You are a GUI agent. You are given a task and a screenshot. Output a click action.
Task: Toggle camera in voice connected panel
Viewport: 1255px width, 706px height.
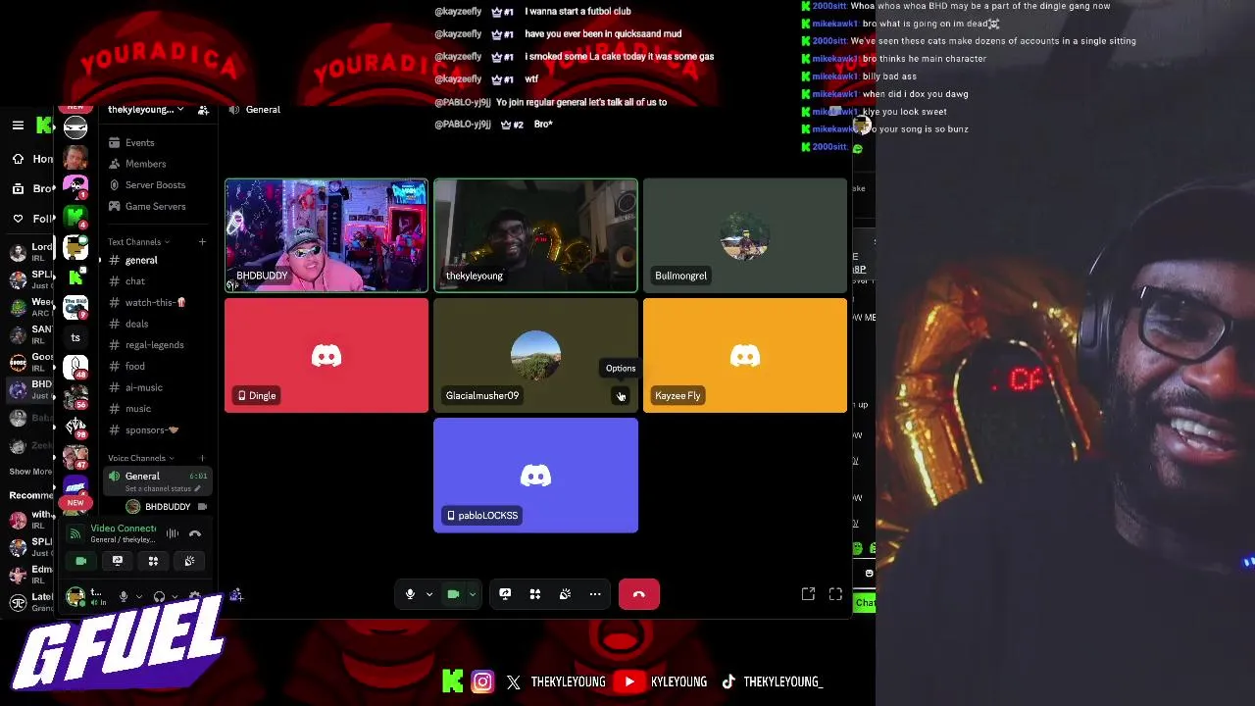tap(81, 561)
